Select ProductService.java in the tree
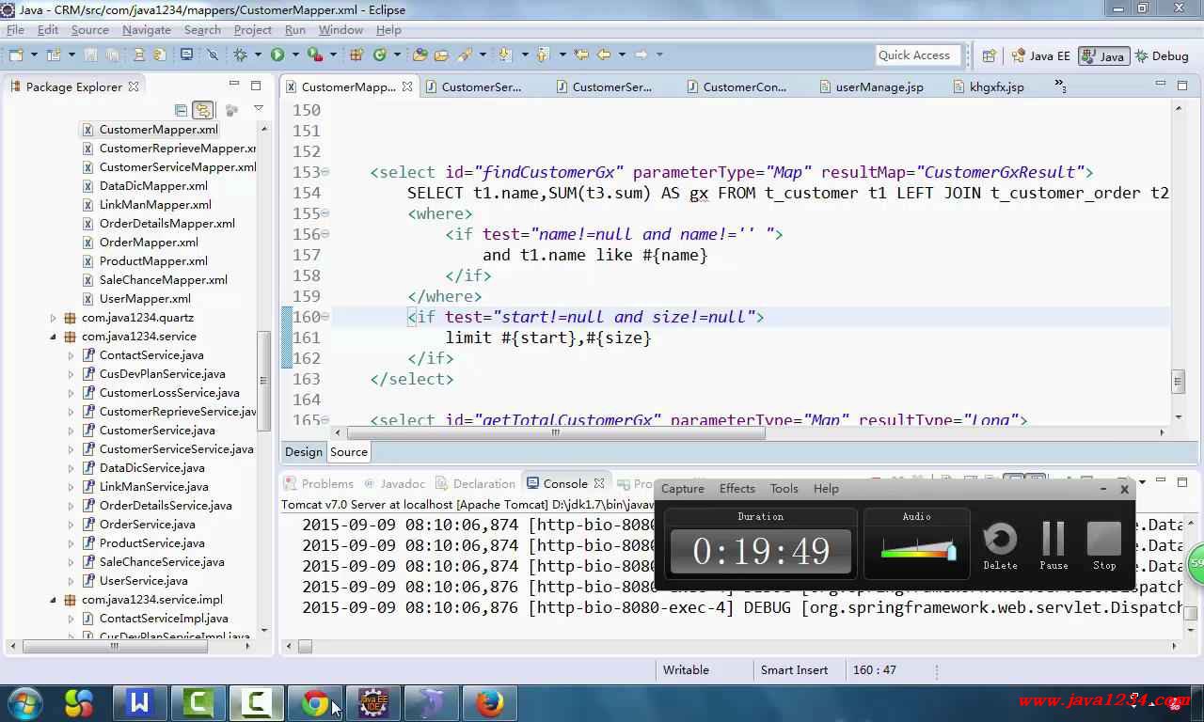Screen dimensions: 1204x722 click(x=151, y=543)
